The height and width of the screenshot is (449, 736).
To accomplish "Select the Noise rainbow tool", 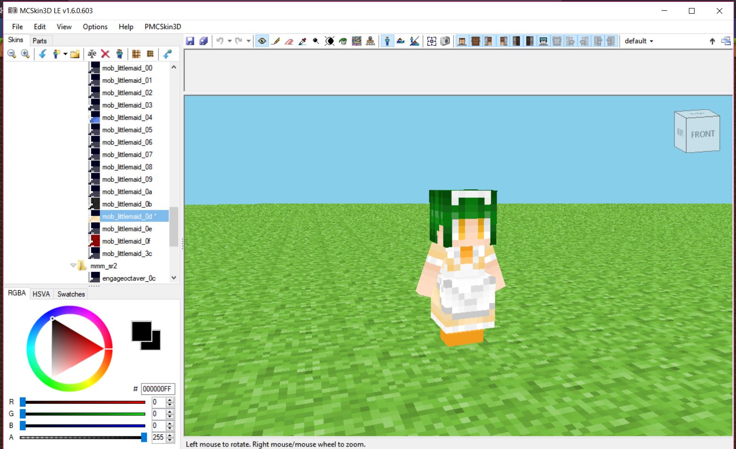I will pyautogui.click(x=356, y=41).
